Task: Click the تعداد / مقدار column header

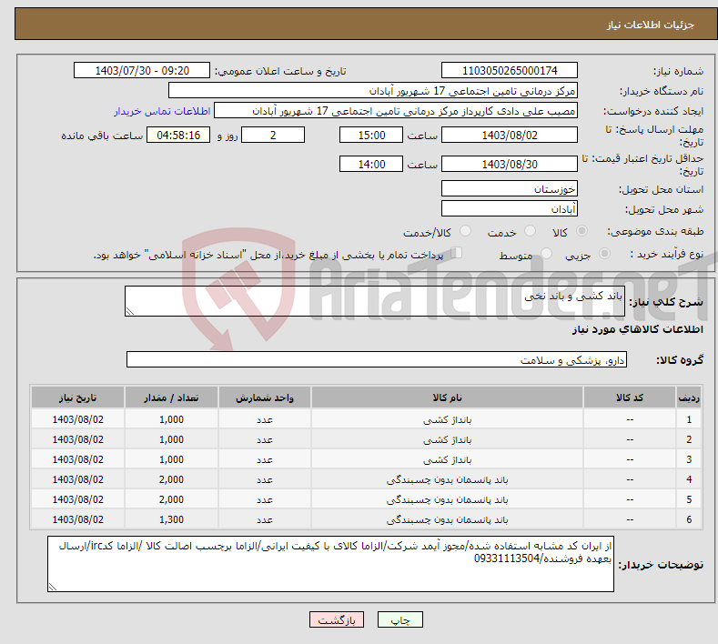Action: (171, 397)
